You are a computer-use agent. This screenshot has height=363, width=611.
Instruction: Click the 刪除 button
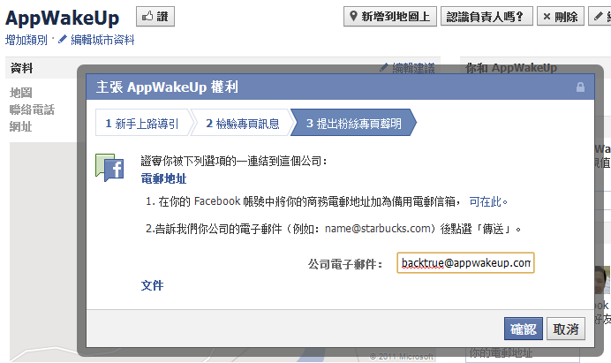coord(561,17)
